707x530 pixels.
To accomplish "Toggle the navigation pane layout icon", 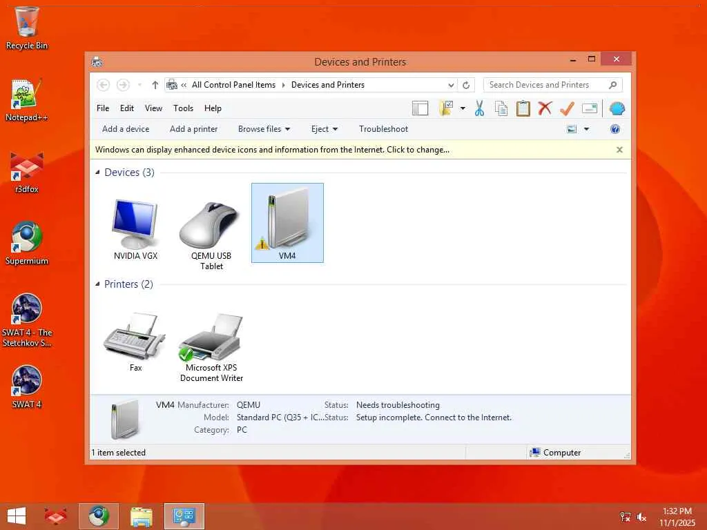I will pos(420,108).
